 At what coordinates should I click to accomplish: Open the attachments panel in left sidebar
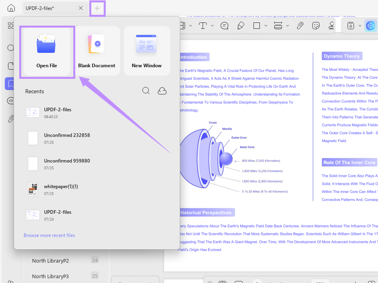[x=10, y=118]
